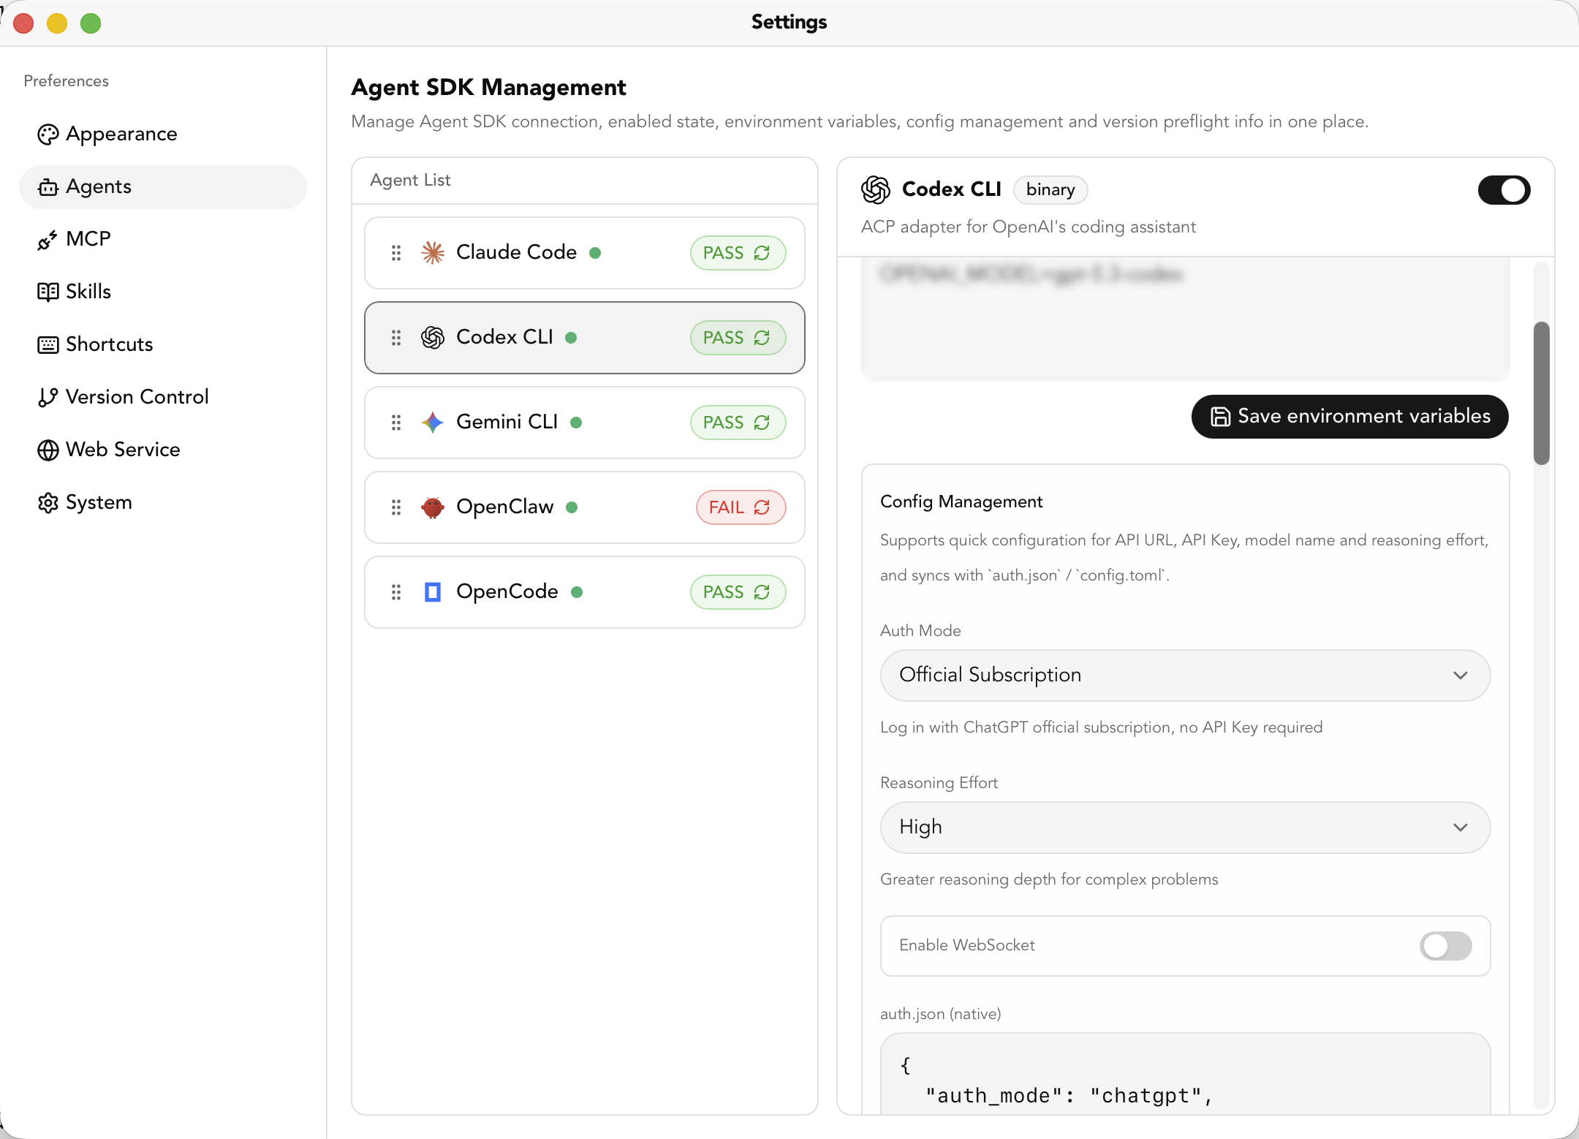This screenshot has height=1139, width=1579.
Task: Expand the Reasoning Effort dropdown
Action: pos(1184,828)
